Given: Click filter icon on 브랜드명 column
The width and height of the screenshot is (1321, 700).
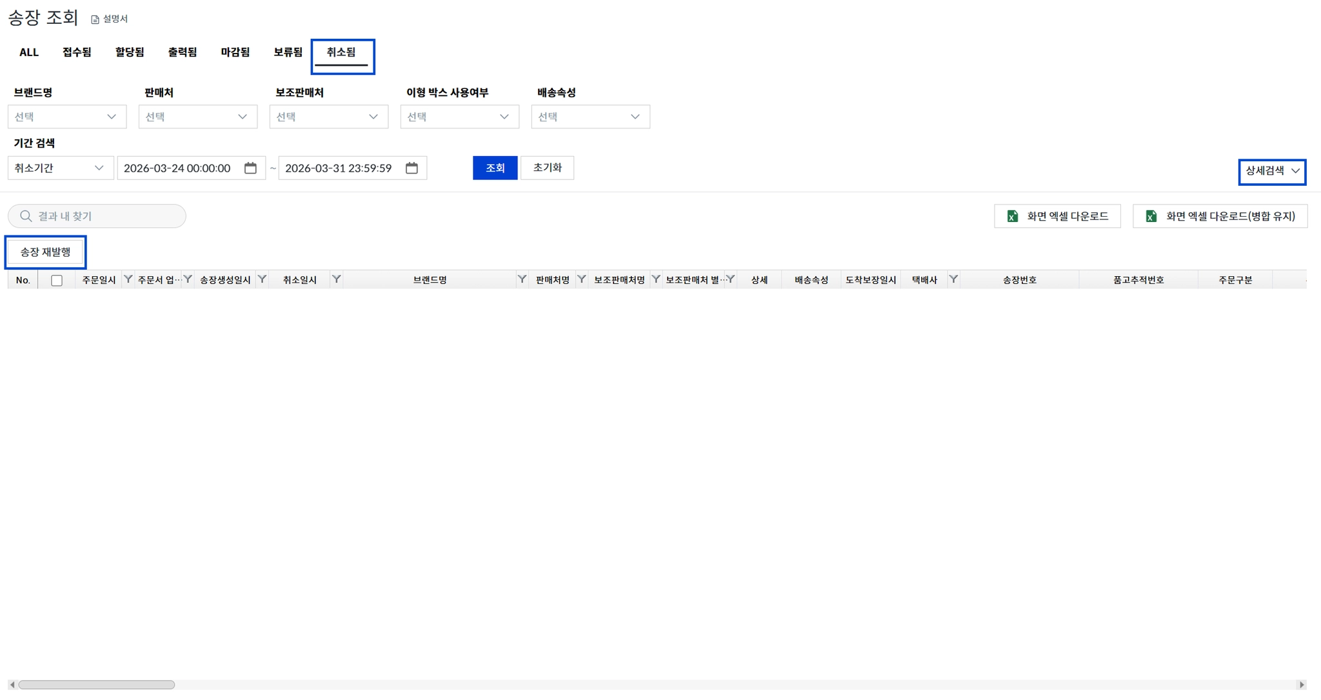Looking at the screenshot, I should 522,279.
